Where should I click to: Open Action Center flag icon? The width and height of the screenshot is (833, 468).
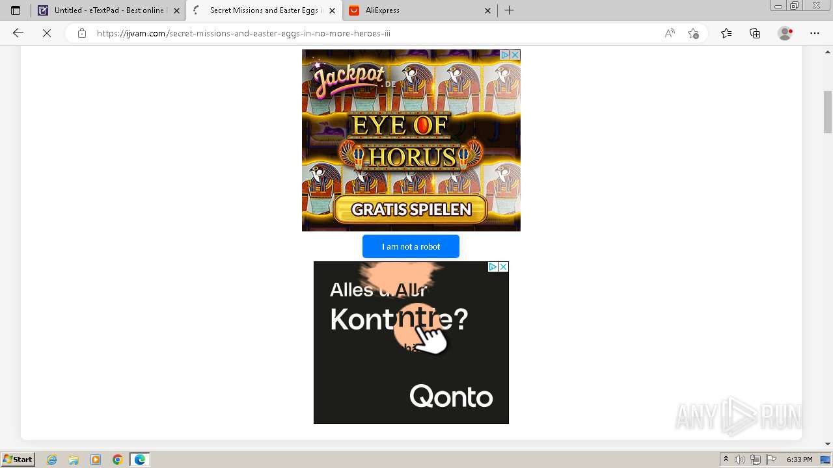coord(771,460)
